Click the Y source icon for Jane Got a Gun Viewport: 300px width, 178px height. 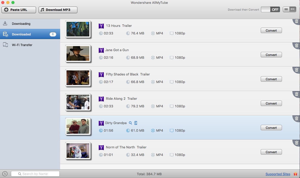pos(101,50)
